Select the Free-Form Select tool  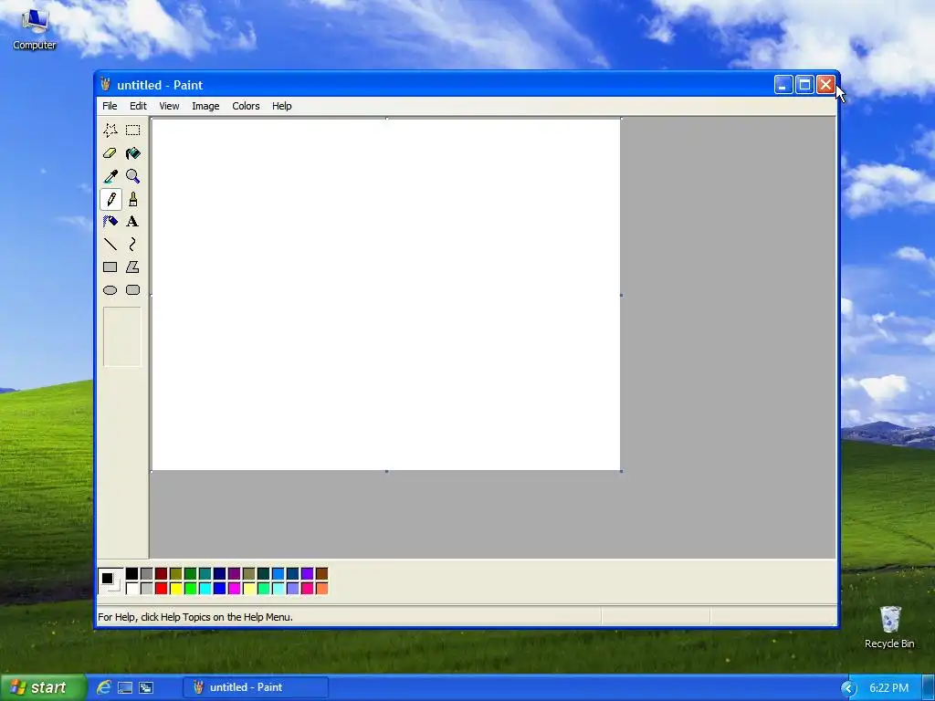coord(110,131)
